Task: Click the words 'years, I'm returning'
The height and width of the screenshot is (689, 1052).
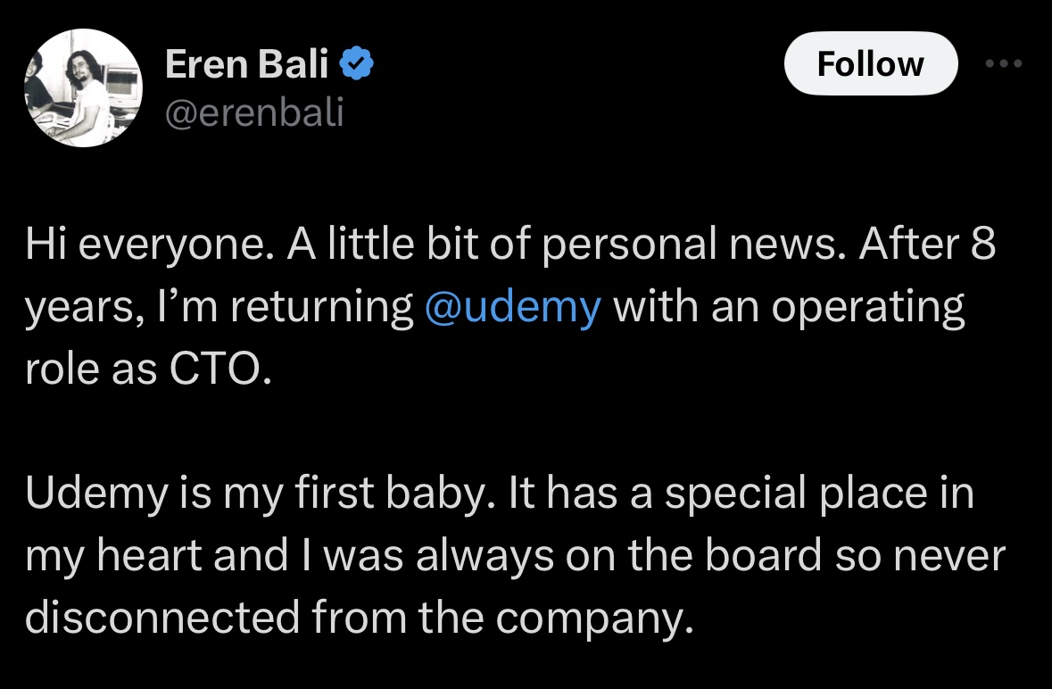Action: click(219, 307)
